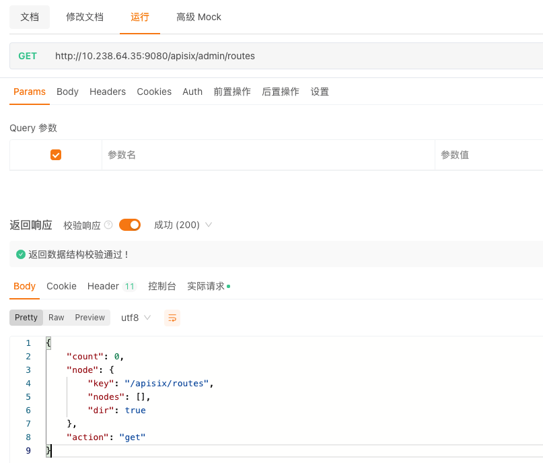Open the utf8 encoding dropdown

pos(136,318)
